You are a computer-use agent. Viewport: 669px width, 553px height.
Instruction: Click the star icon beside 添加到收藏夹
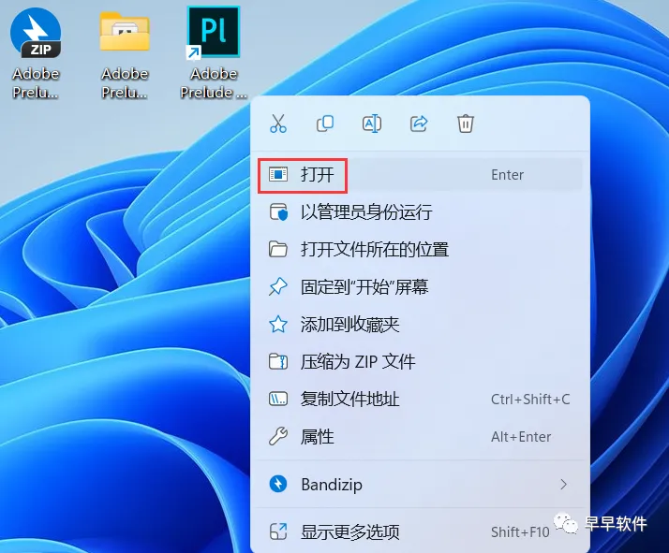[278, 325]
